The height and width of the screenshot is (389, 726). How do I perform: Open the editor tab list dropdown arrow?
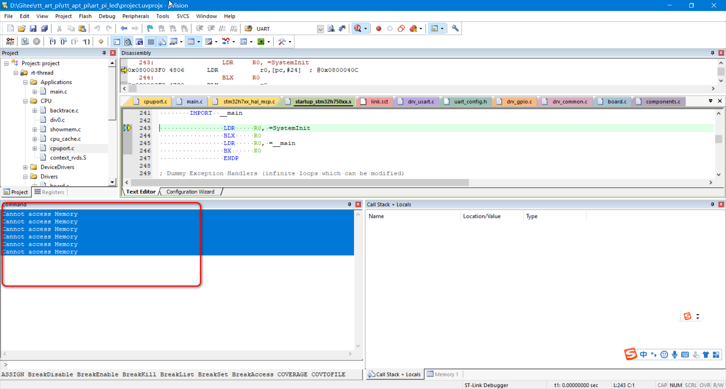710,101
